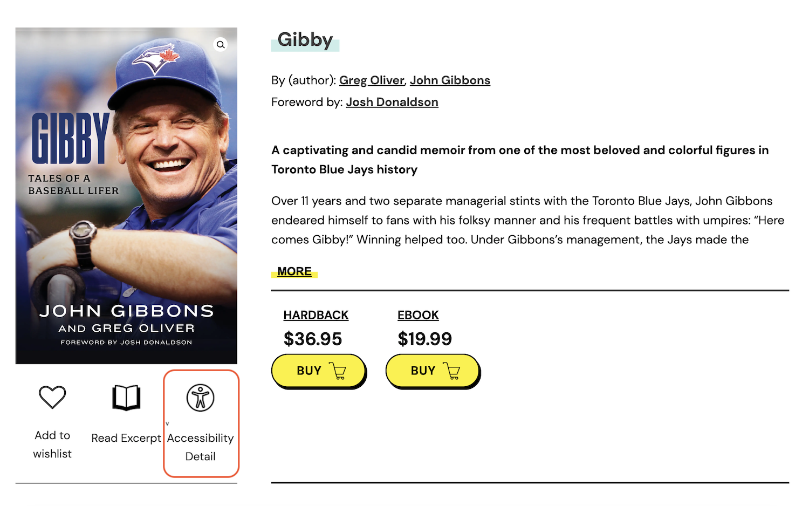The image size is (809, 506).
Task: Expand description with MORE link
Action: click(294, 271)
